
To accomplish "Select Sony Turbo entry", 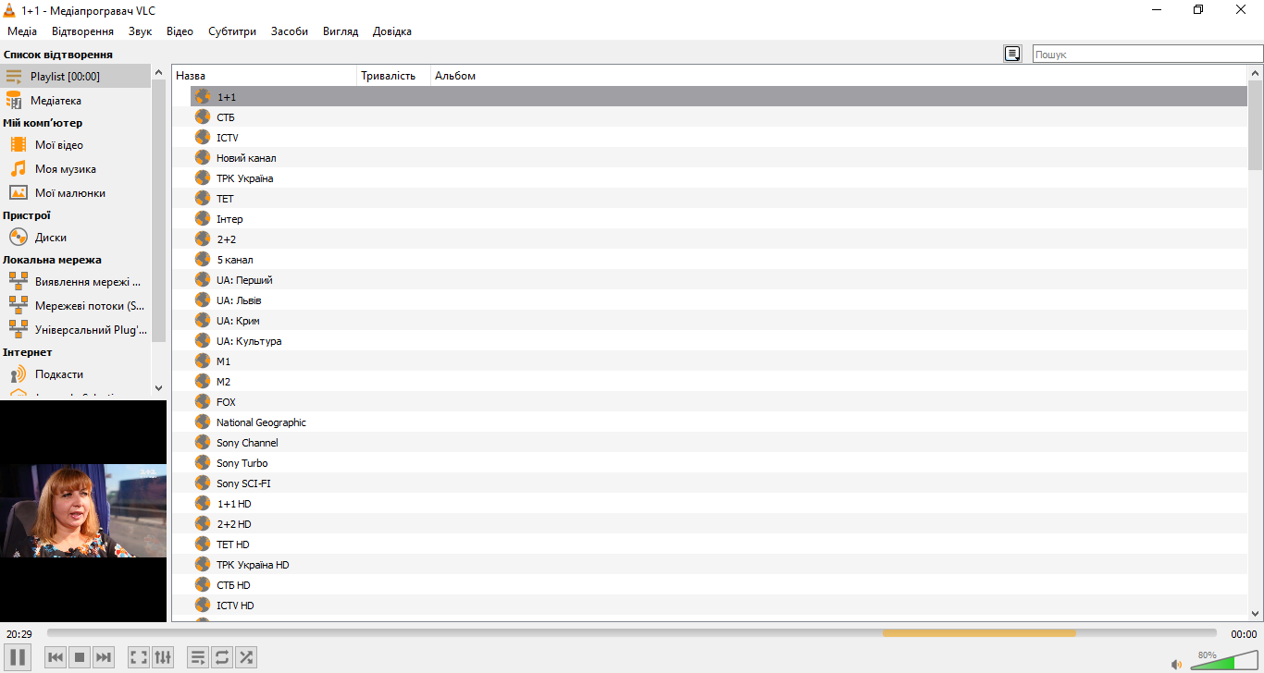I will pos(719,462).
